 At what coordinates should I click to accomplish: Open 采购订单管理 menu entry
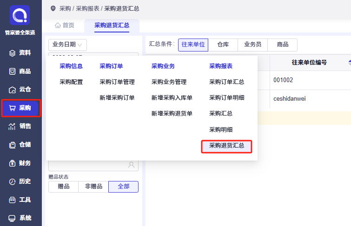click(117, 82)
